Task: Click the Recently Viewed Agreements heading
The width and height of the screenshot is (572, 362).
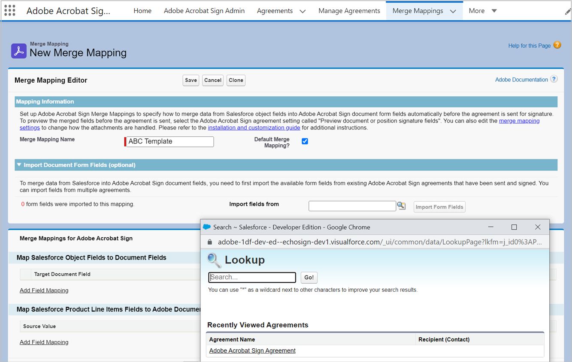Action: click(x=258, y=325)
